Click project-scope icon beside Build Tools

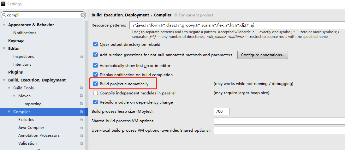click(x=81, y=88)
